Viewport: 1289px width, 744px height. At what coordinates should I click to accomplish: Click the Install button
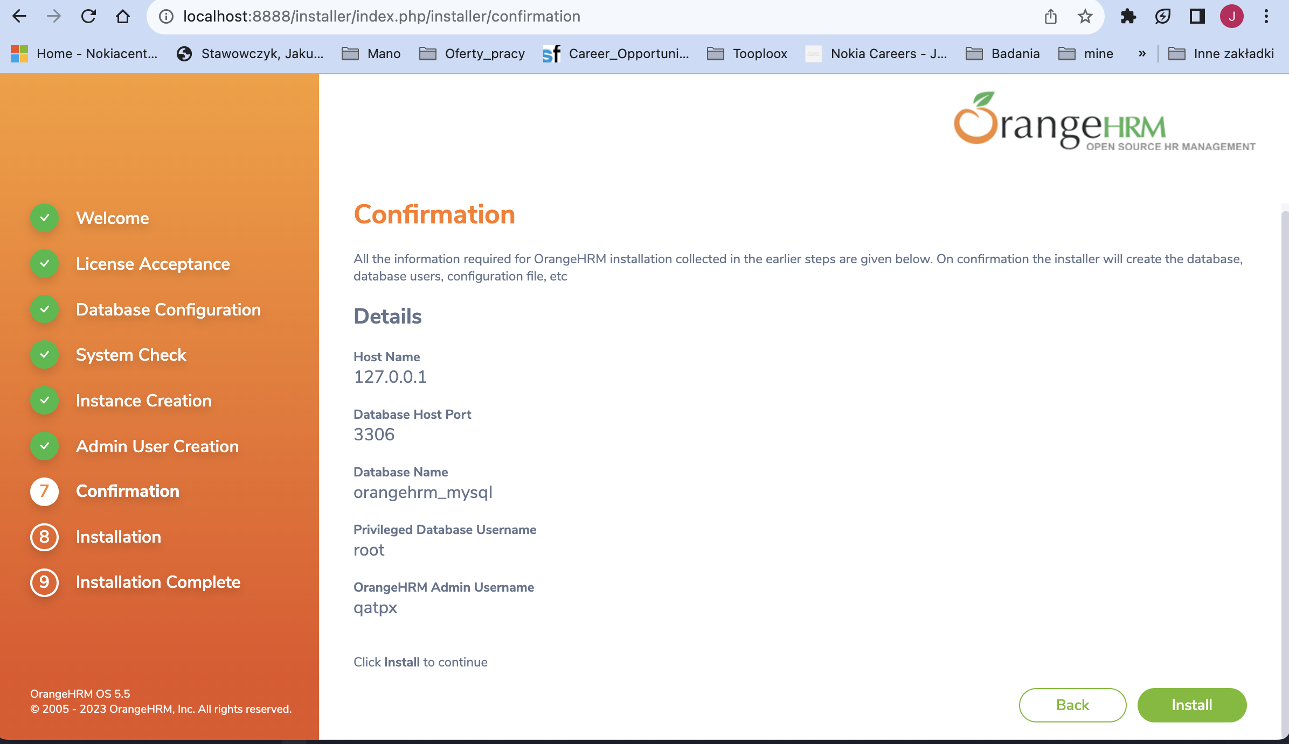(x=1191, y=705)
